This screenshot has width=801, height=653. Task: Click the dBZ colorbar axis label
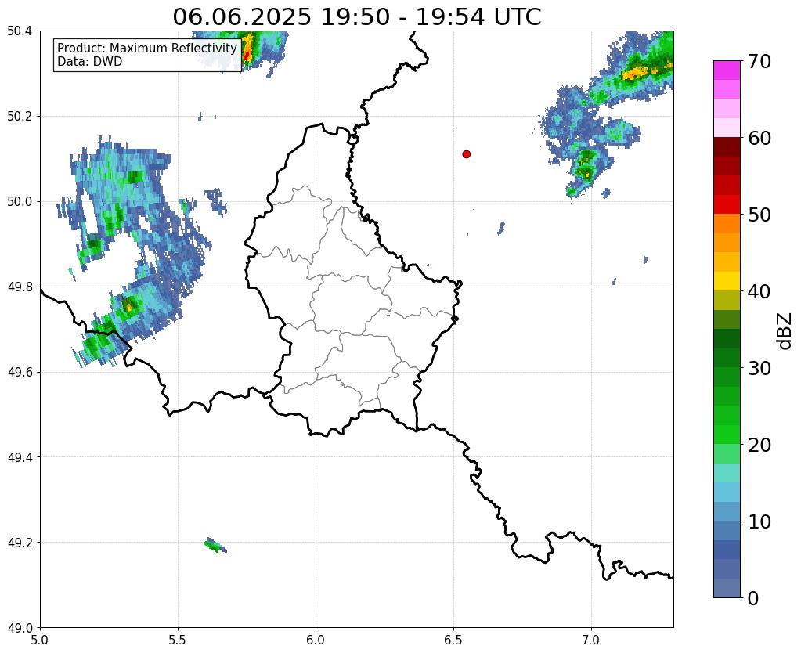(x=785, y=331)
